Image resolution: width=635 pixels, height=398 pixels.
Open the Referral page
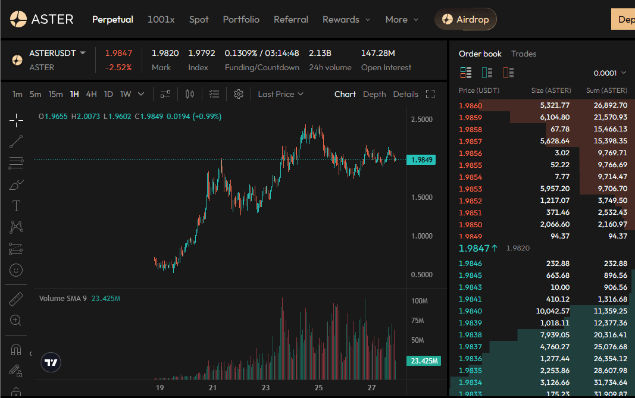tap(291, 20)
